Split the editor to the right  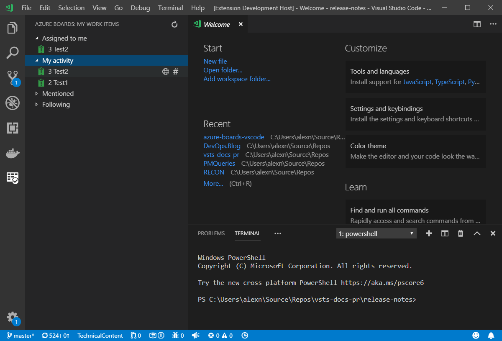click(x=477, y=24)
